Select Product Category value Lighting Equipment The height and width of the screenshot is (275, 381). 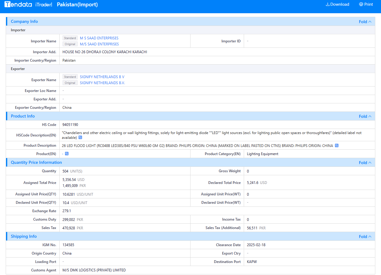[x=263, y=154]
